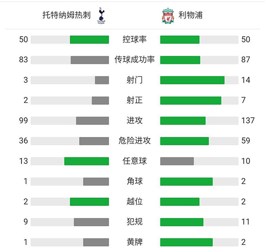The image size is (265, 251).
Task: Select the 进攻 attacks stat label
Action: coord(134,120)
